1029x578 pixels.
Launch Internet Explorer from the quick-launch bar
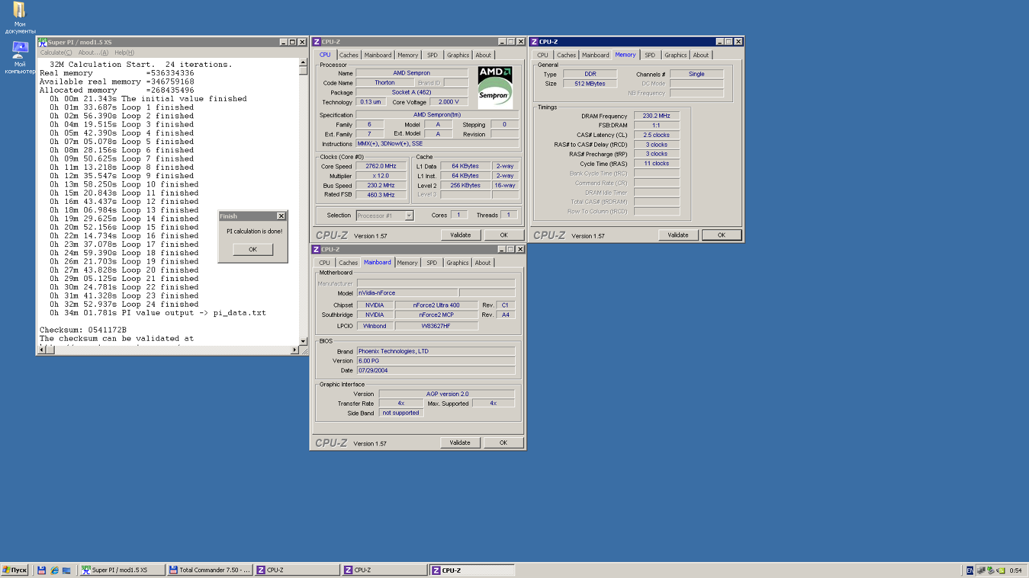pos(54,570)
